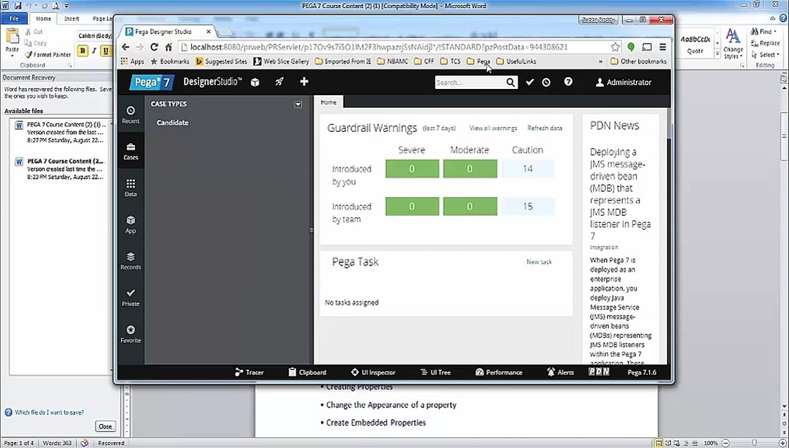Click in the Designer Studio search field
Image resolution: width=789 pixels, height=448 pixels.
coord(470,82)
